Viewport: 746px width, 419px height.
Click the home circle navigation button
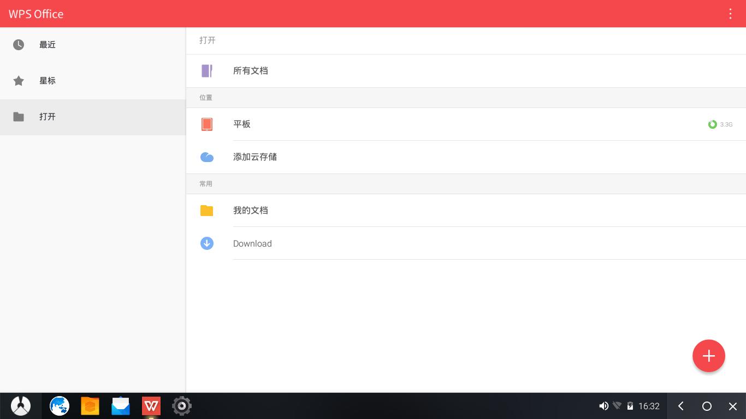(x=707, y=406)
